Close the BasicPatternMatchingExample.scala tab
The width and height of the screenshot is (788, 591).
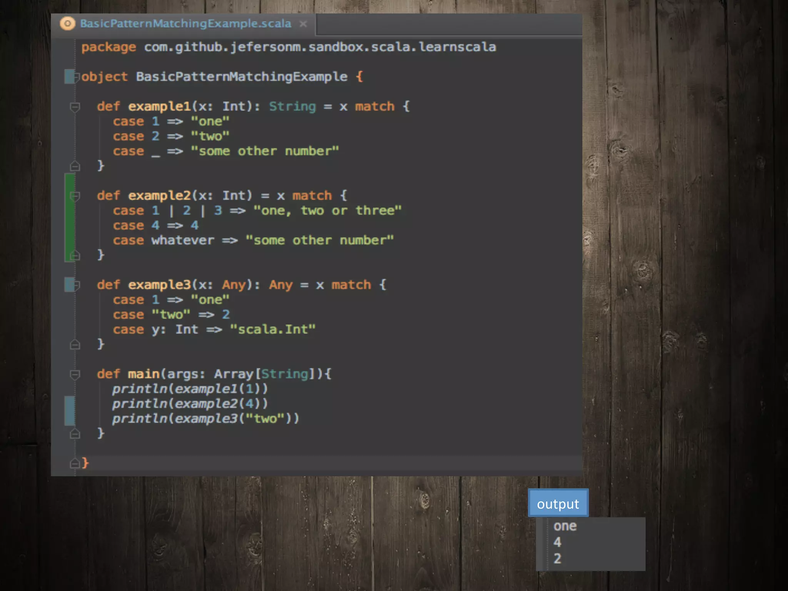point(303,24)
